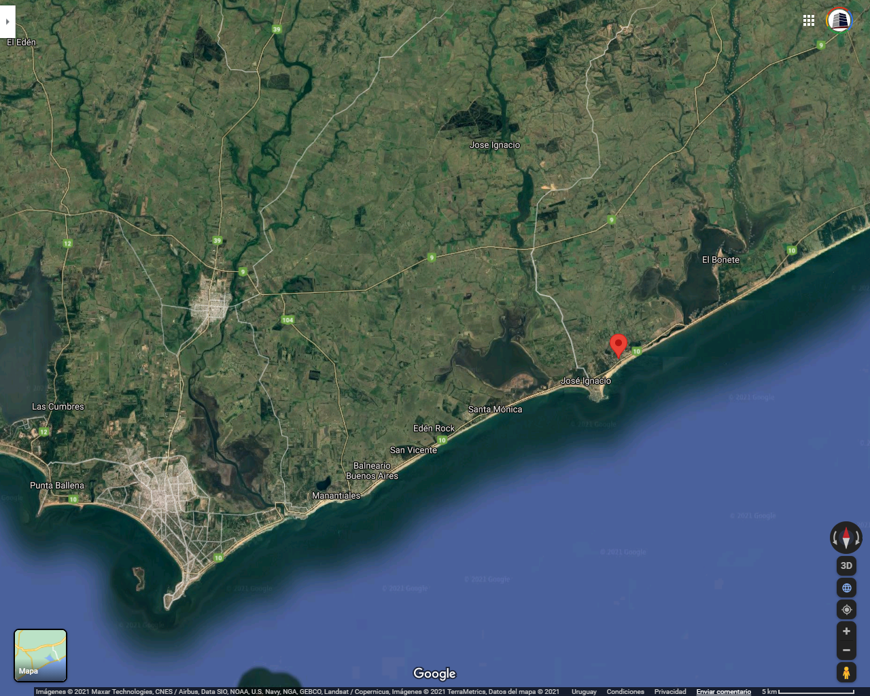870x696 pixels.
Task: Toggle globe view mode
Action: click(x=846, y=588)
